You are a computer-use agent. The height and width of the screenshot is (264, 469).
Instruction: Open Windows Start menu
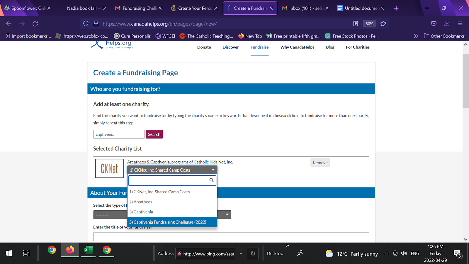[x=9, y=253]
